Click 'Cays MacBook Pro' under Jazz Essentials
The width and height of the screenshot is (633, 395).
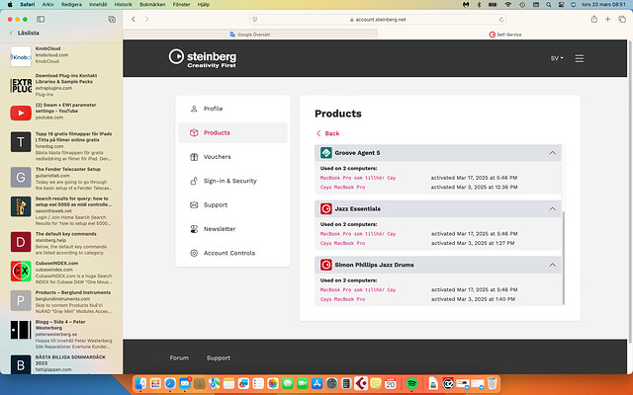point(342,244)
